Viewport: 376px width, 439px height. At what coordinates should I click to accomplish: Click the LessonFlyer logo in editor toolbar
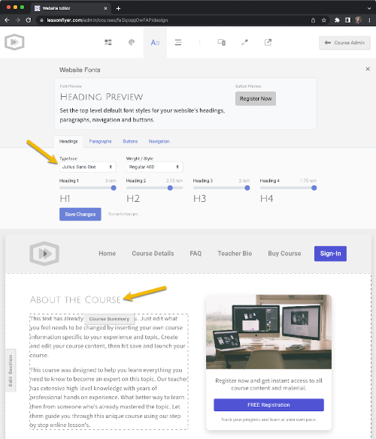click(x=14, y=42)
